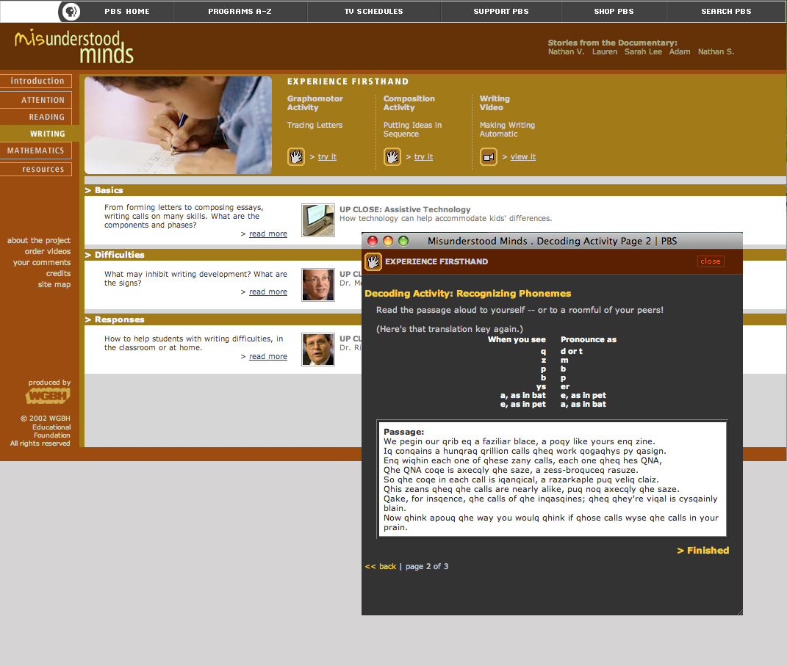Click the Writing Video camera icon
The image size is (787, 666).
(x=489, y=156)
